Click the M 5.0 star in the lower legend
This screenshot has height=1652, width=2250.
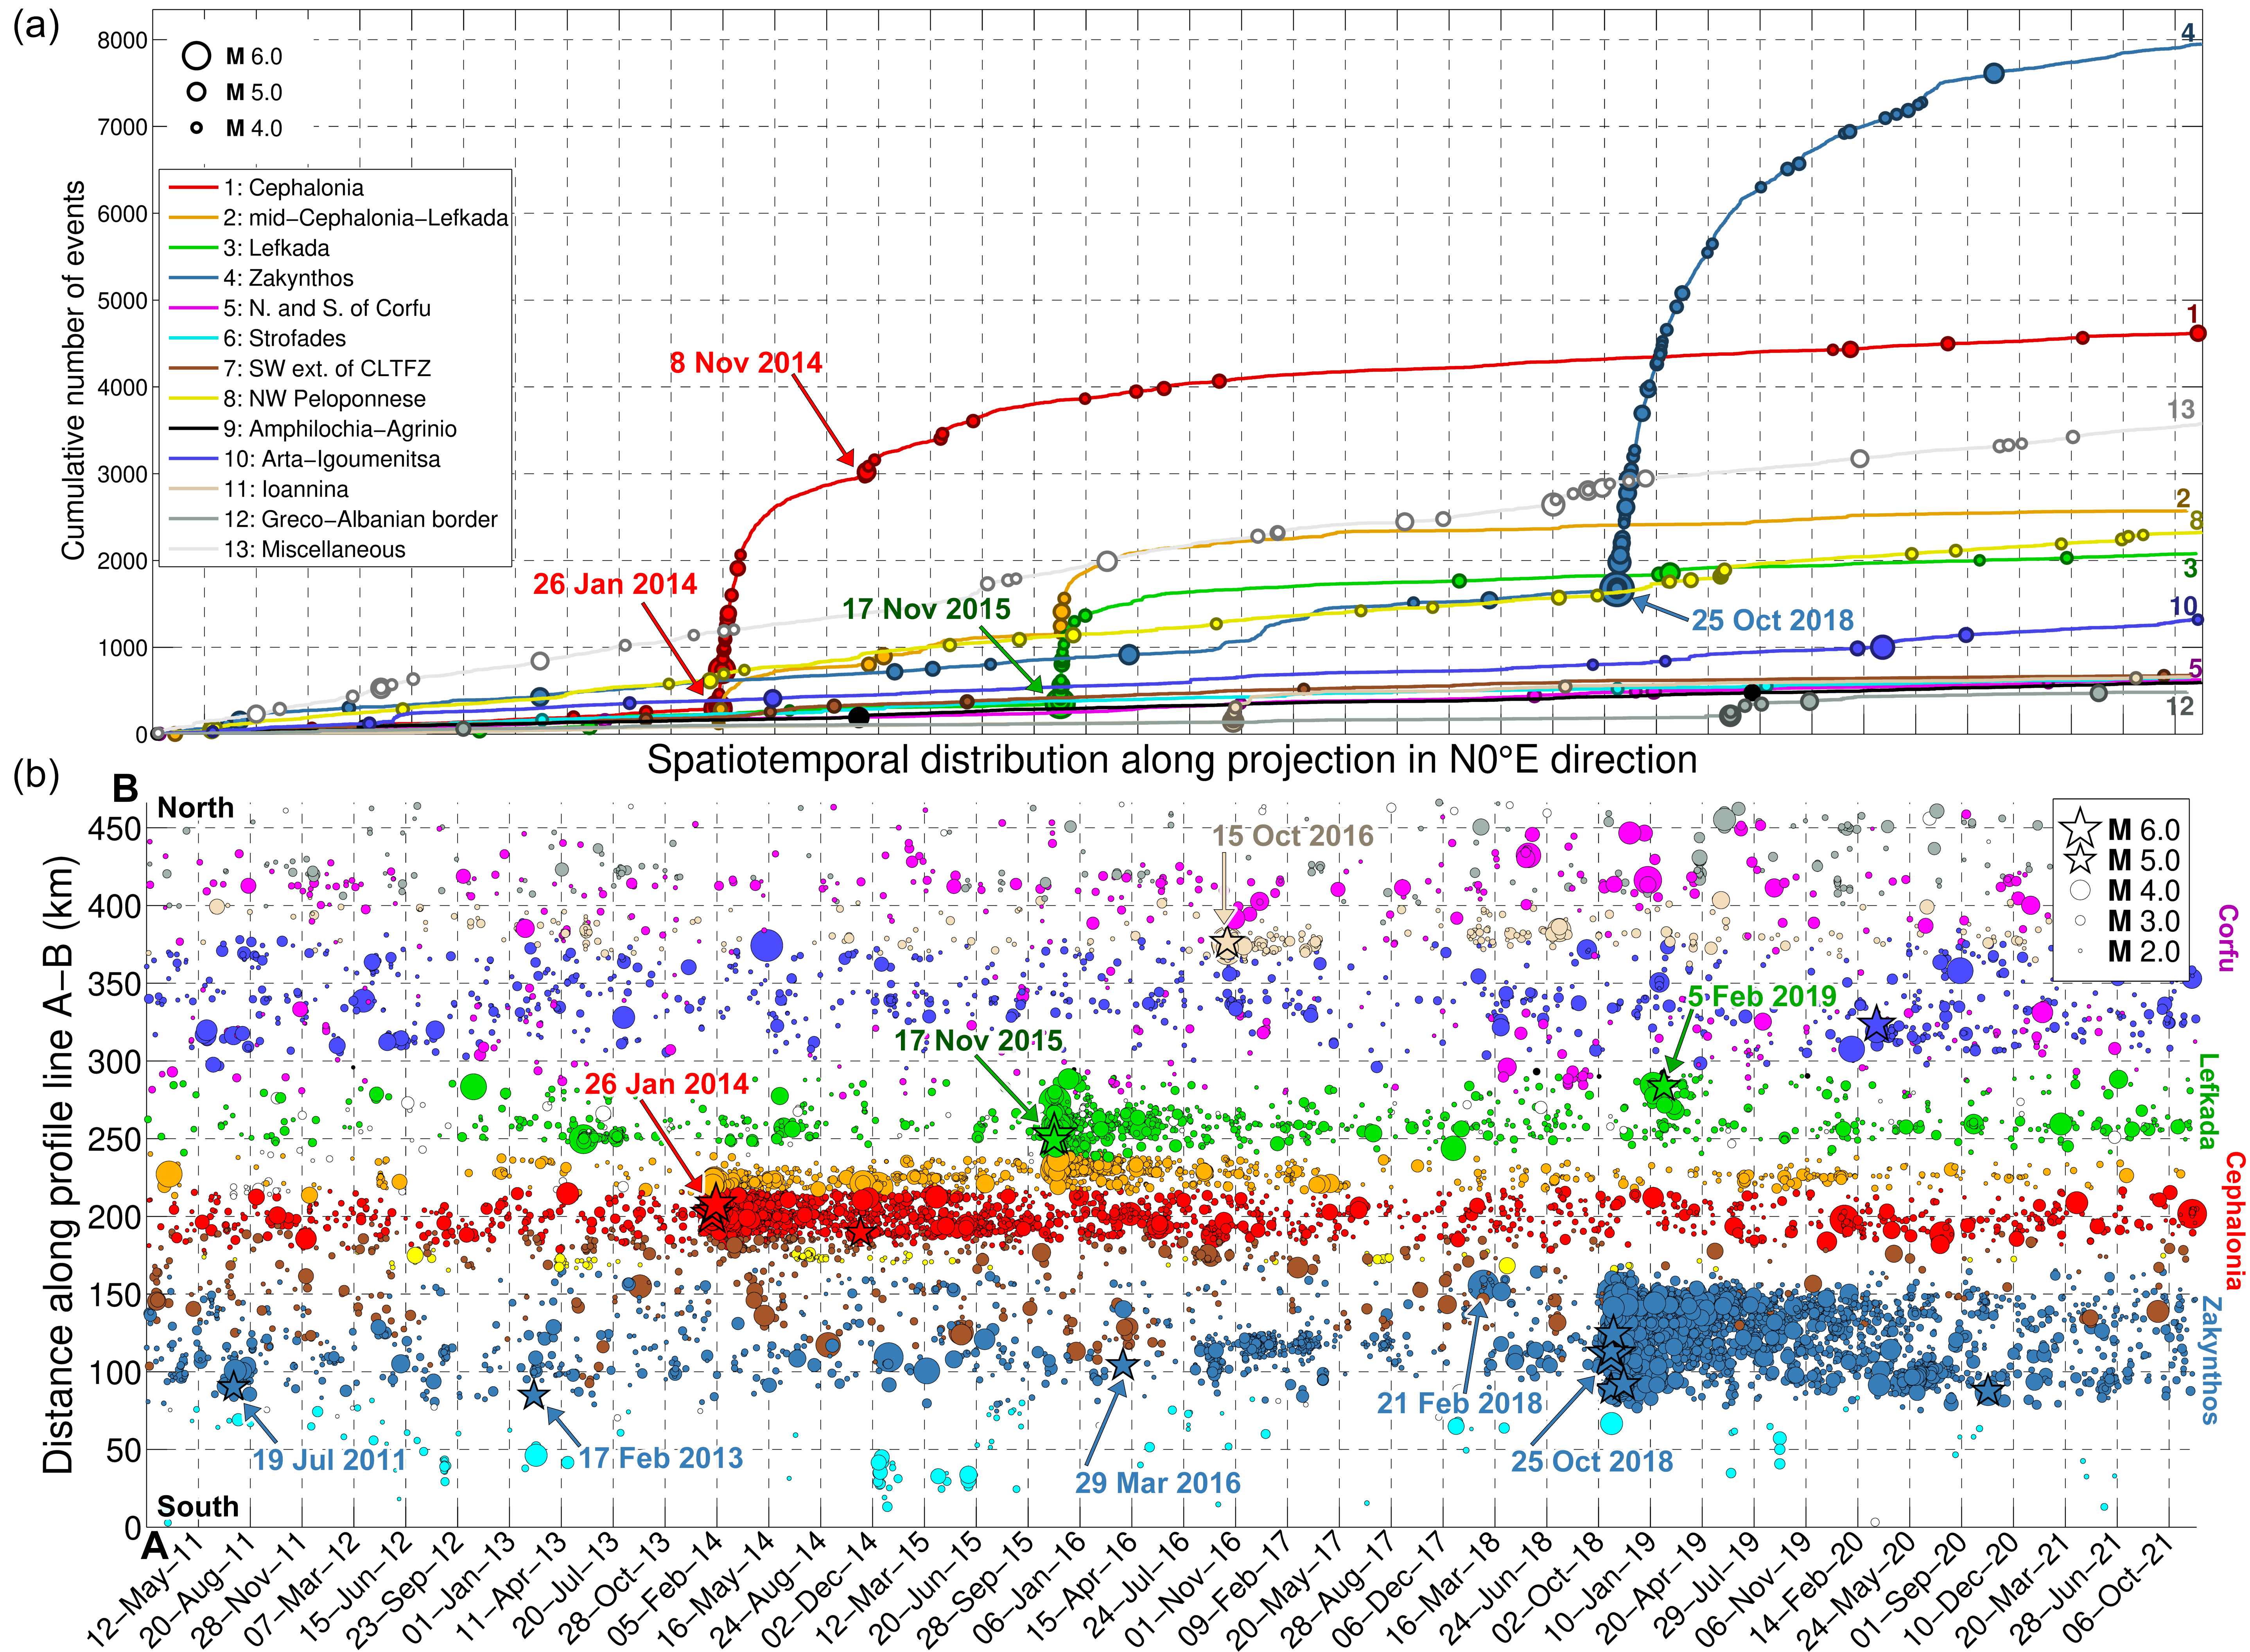click(2080, 860)
